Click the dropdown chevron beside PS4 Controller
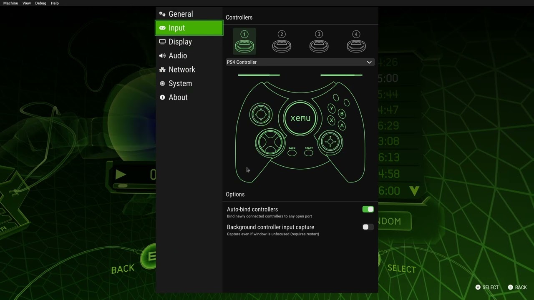Viewport: 534px width, 300px height. point(369,62)
